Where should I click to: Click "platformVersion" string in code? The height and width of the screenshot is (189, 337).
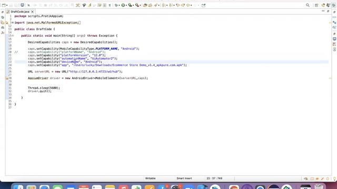[74, 55]
